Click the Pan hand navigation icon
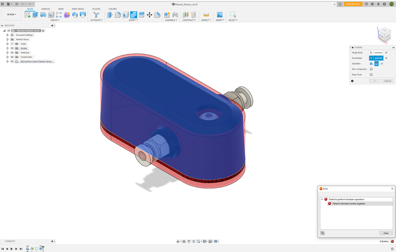Screen dimensions: 396x252 (x=189, y=241)
